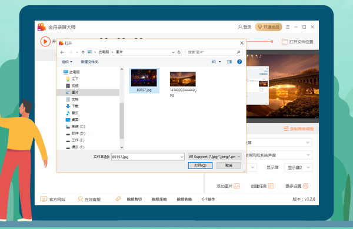Click the sidebar scrollbar down arrow

(122, 147)
